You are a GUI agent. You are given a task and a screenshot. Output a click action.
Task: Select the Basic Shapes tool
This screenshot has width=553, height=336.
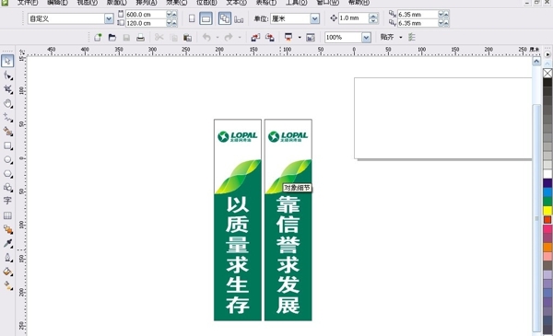click(7, 188)
